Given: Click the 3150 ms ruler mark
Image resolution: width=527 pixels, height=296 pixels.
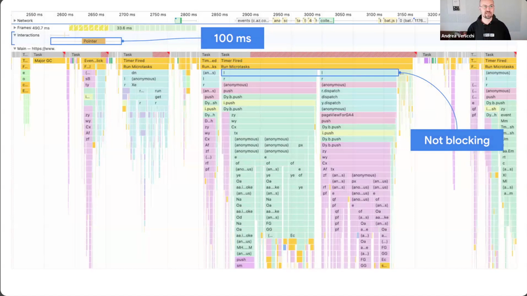Looking at the screenshot, I should click(x=405, y=15).
